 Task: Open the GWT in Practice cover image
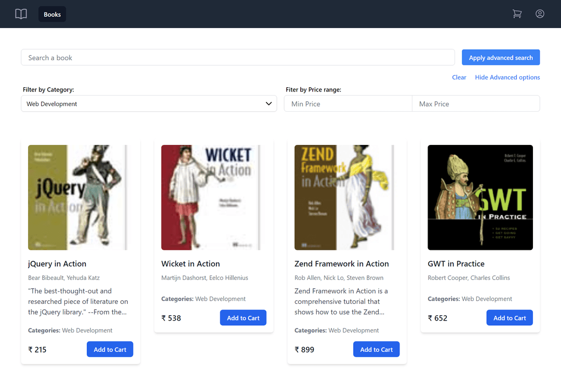click(x=480, y=197)
